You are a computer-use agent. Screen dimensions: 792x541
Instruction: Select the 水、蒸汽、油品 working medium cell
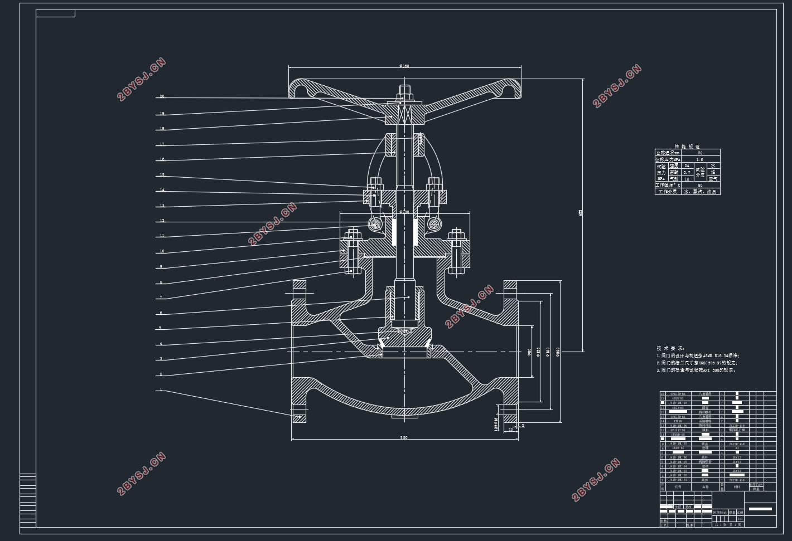(x=701, y=192)
